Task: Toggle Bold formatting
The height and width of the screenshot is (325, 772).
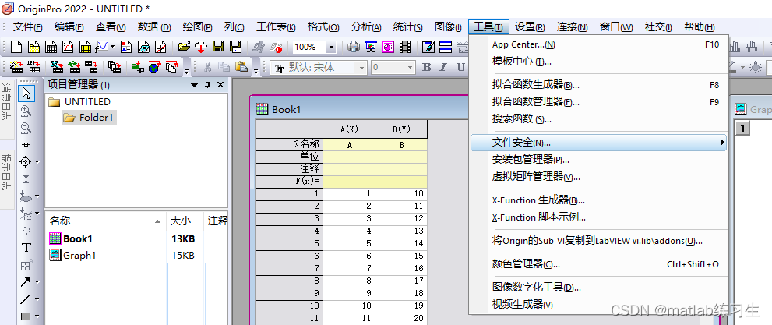Action: (x=427, y=68)
